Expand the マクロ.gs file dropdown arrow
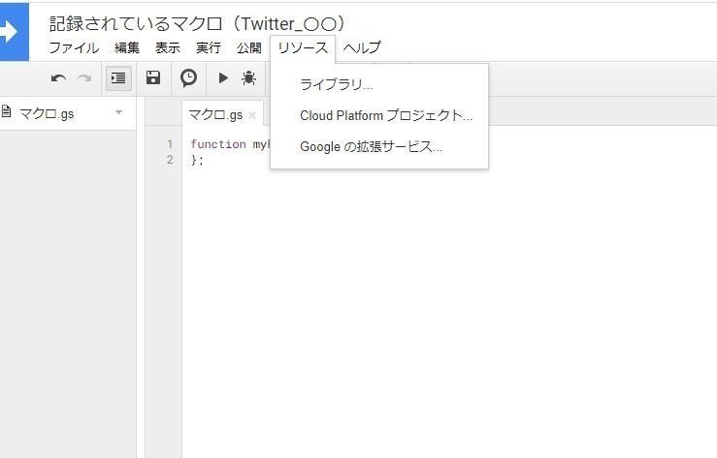Viewport: 717px width, 458px height. point(119,112)
